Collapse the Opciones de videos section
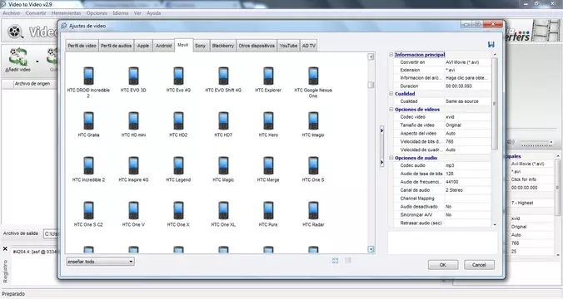The height and width of the screenshot is (299, 563). [x=391, y=110]
